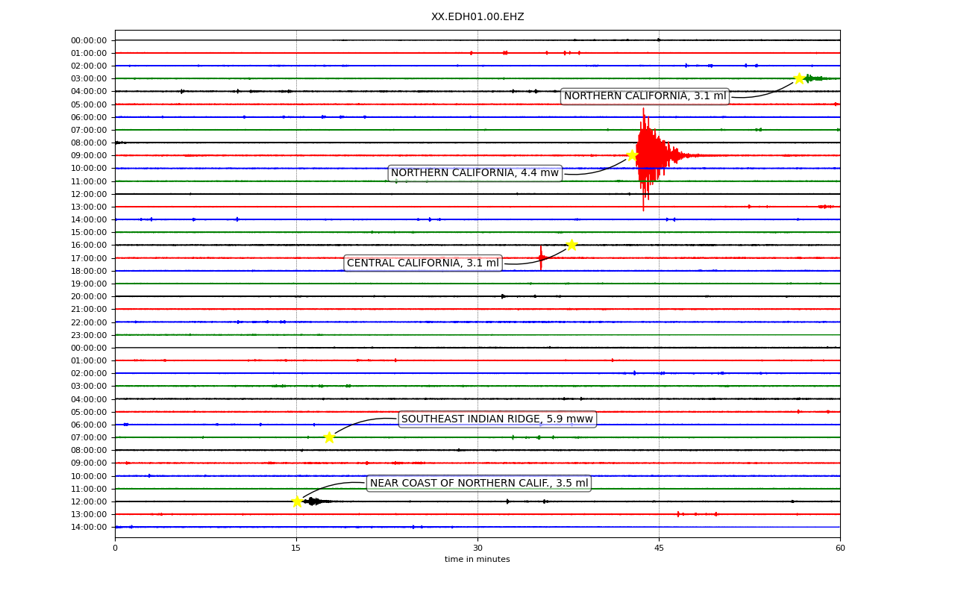
Task: Click the yellow star on the 03:00:00 green trace
Action: pyautogui.click(x=799, y=78)
